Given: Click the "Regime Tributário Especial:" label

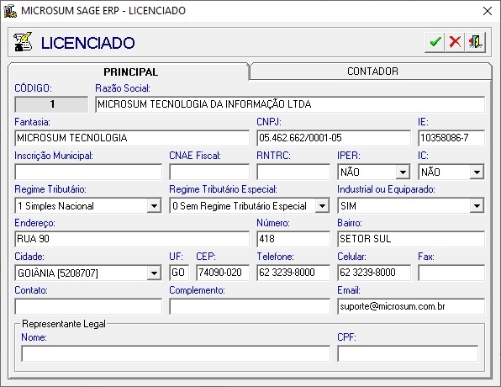Looking at the screenshot, I should click(223, 189).
